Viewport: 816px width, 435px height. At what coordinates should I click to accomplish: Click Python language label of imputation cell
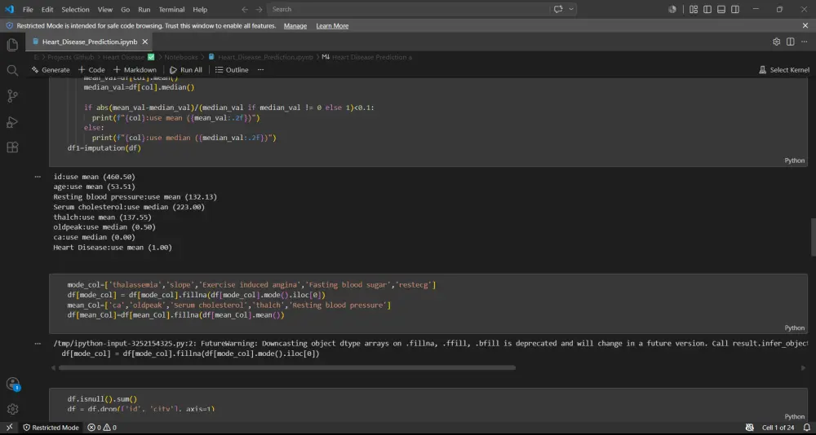tap(795, 160)
